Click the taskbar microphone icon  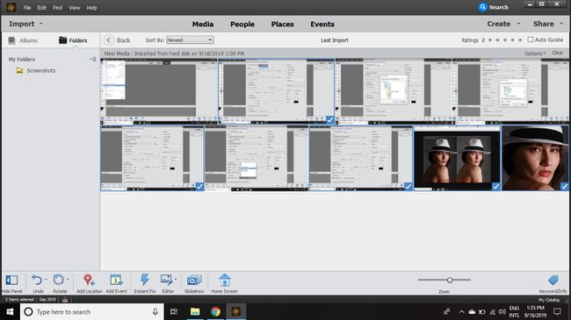155,311
